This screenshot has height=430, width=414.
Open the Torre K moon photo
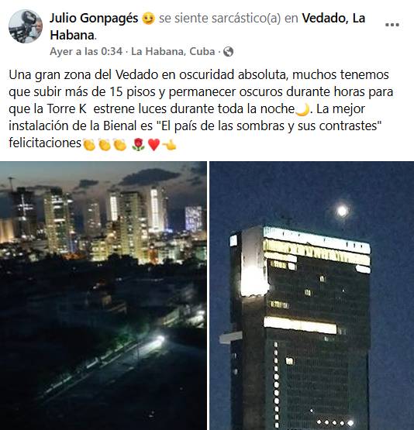coord(312,296)
